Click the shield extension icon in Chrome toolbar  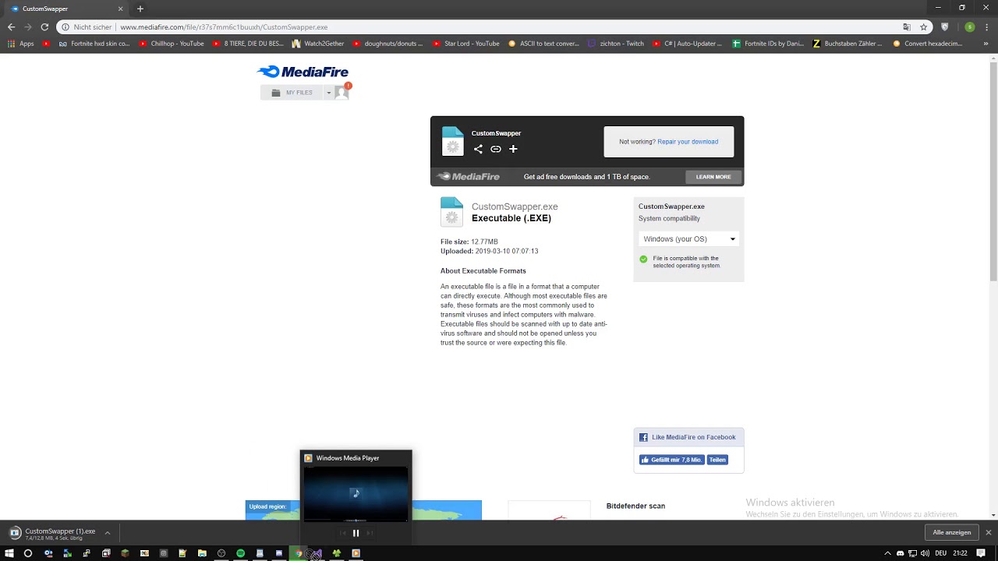point(945,26)
